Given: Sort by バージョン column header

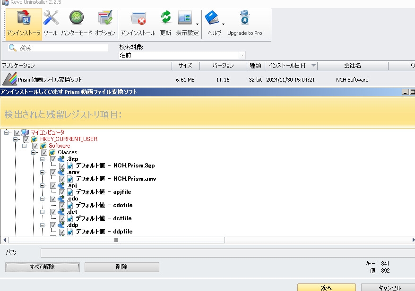Looking at the screenshot, I should click(223, 66).
